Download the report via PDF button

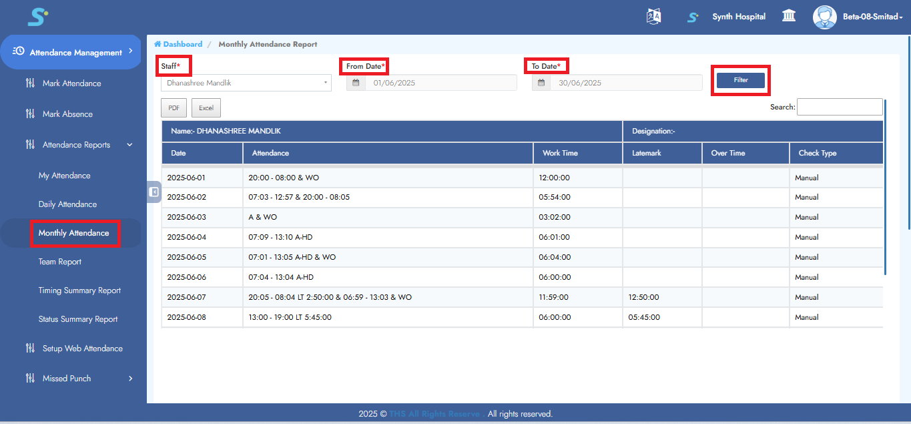[174, 108]
